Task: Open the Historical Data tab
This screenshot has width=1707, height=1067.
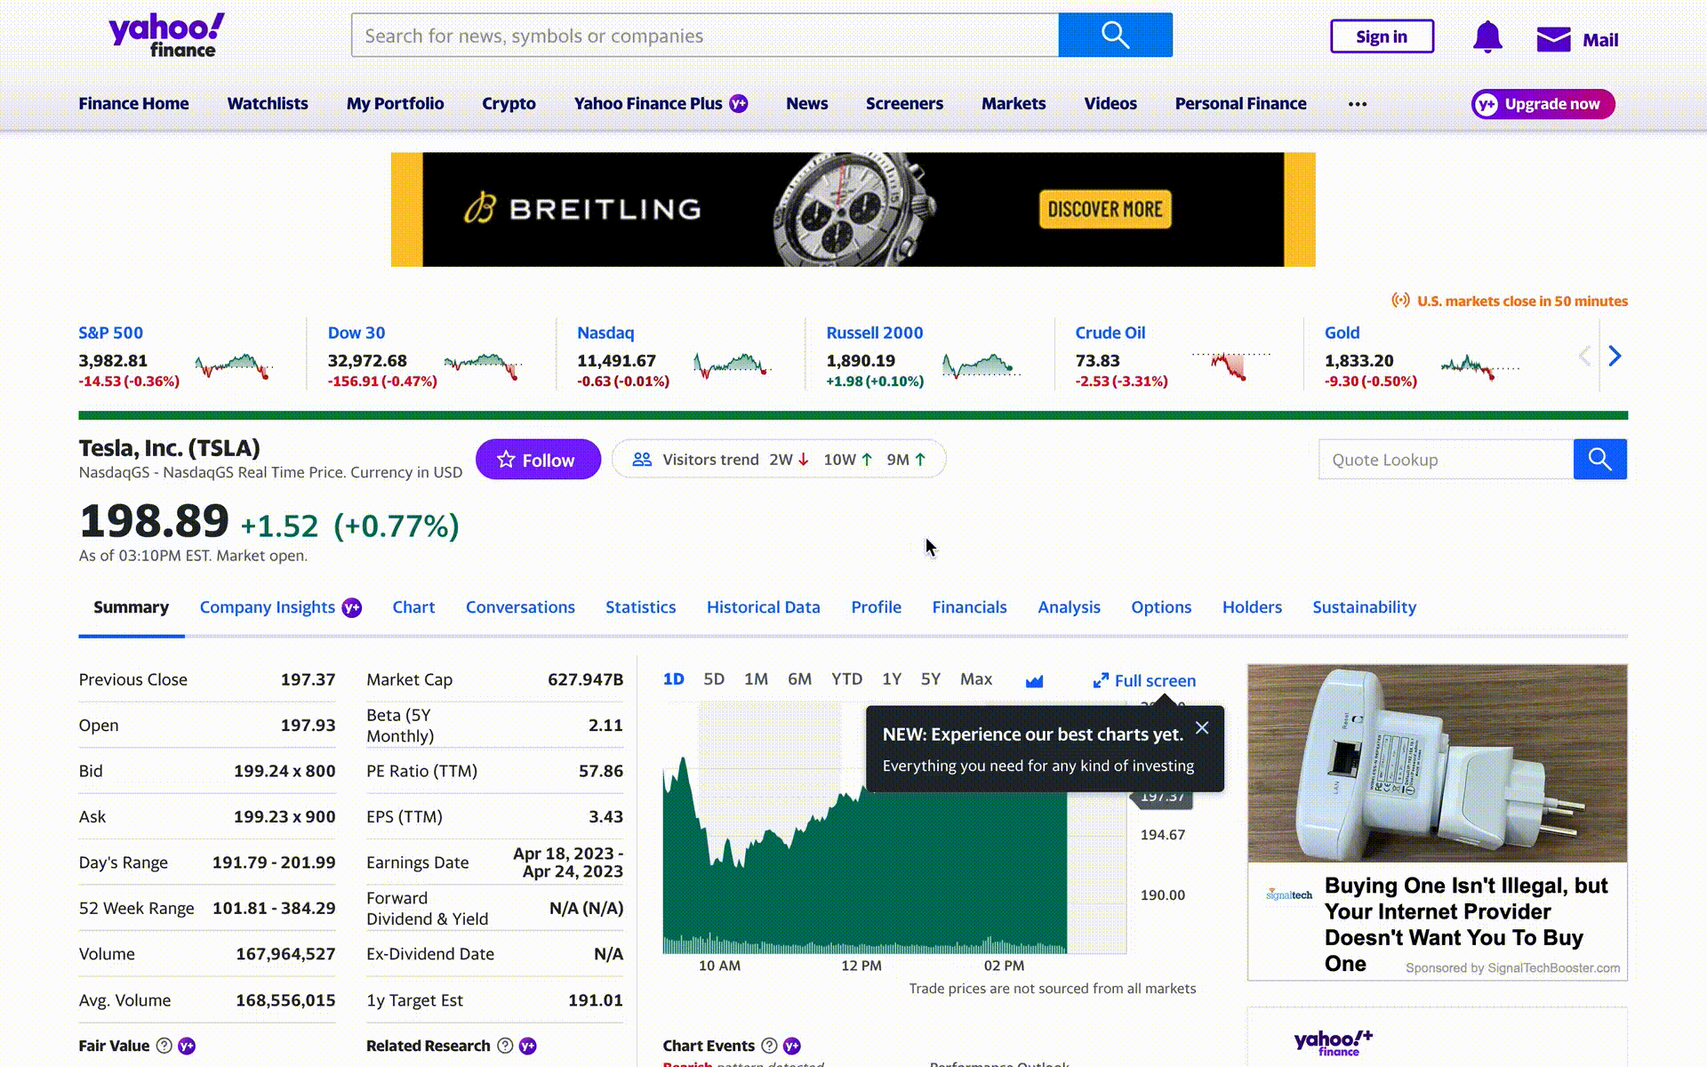Action: pyautogui.click(x=763, y=607)
